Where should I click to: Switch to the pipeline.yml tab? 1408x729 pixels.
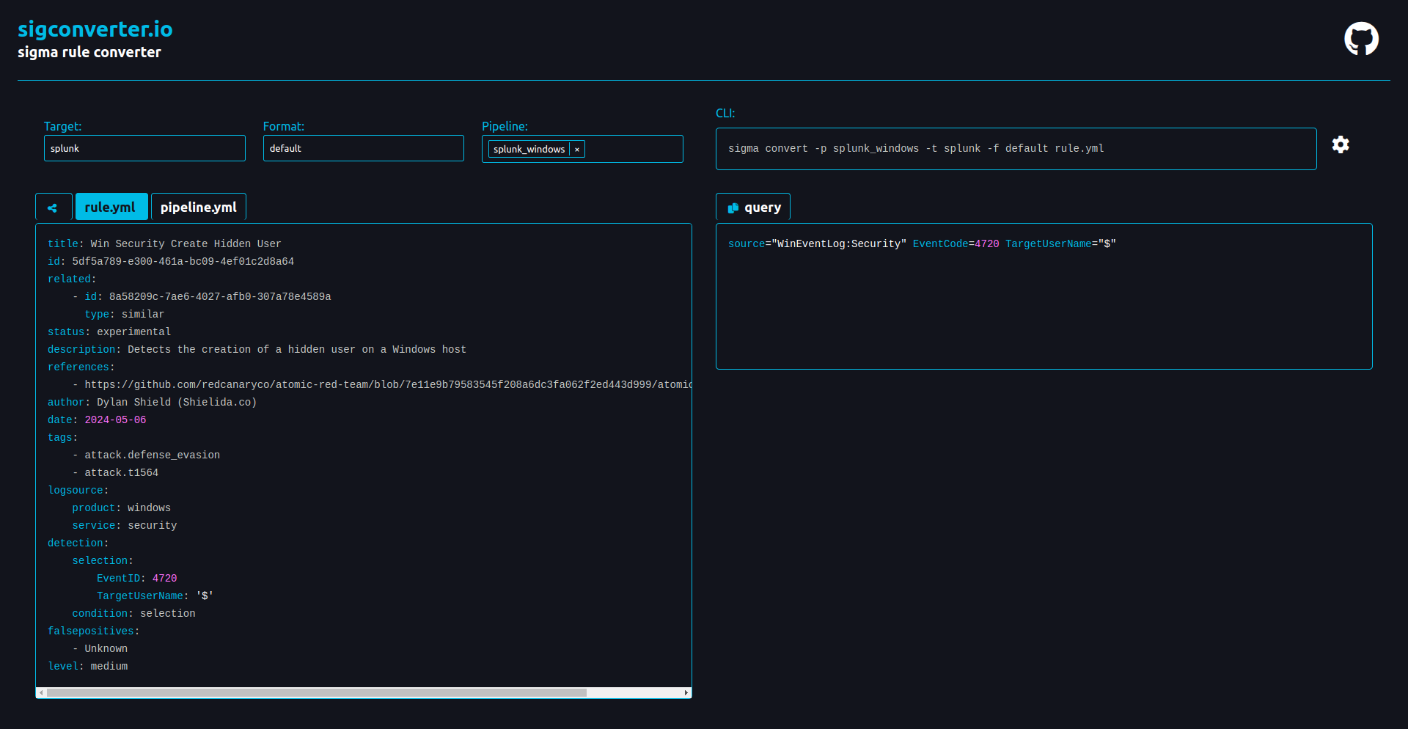(198, 208)
